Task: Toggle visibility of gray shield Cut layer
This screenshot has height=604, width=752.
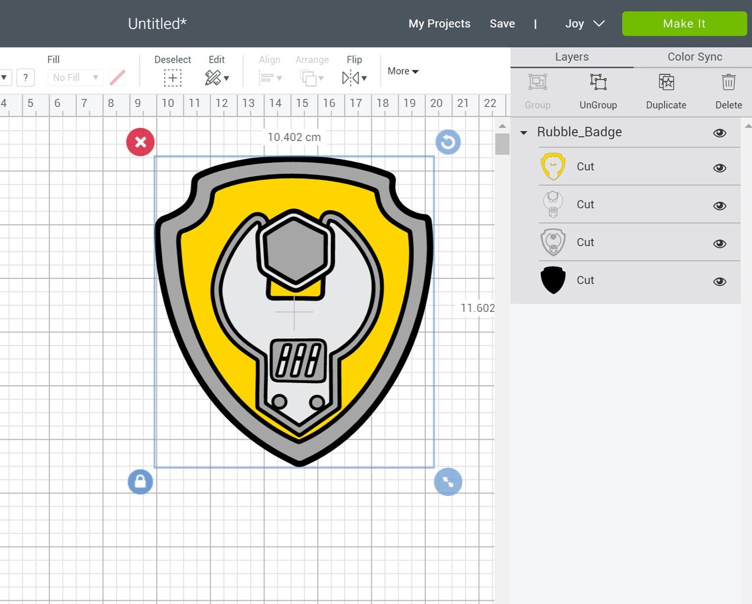Action: point(720,243)
